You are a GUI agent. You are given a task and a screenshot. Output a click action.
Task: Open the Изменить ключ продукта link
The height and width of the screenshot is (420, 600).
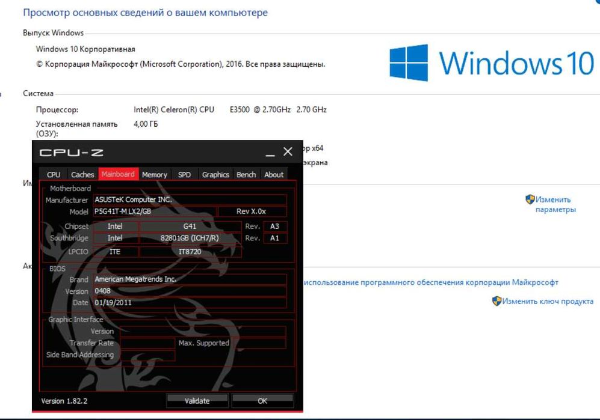point(548,301)
